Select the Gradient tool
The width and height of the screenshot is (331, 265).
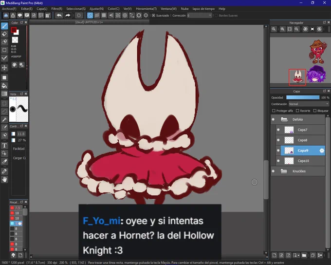(x=4, y=94)
